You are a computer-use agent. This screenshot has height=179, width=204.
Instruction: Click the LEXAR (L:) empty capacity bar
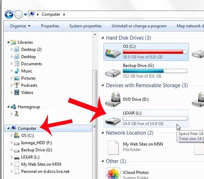point(155,118)
